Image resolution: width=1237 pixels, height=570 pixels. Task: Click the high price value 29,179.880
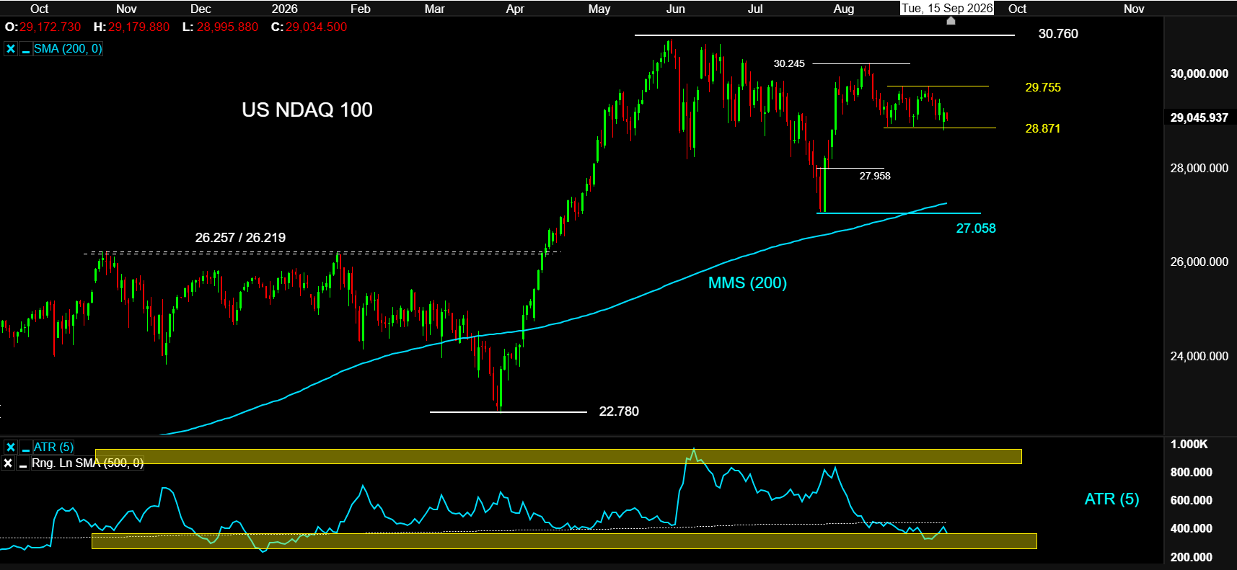(139, 27)
